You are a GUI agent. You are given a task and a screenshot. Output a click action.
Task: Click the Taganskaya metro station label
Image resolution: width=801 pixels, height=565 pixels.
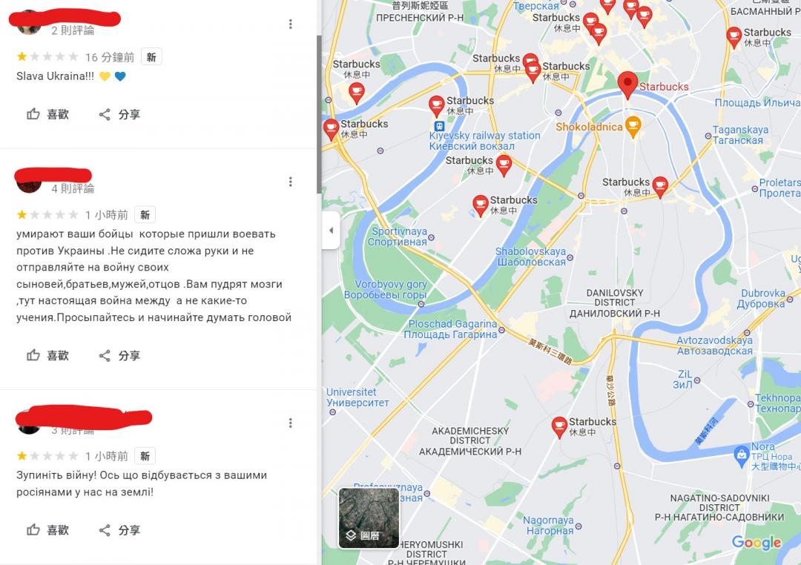[740, 135]
